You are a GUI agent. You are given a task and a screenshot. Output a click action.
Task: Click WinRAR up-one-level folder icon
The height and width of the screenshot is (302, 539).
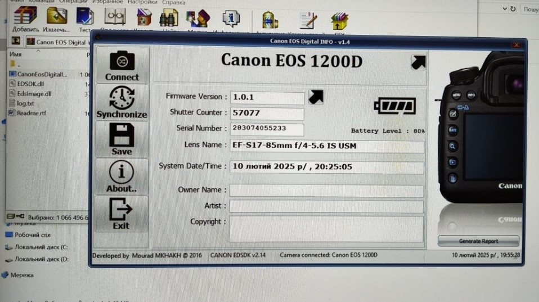coord(16,41)
